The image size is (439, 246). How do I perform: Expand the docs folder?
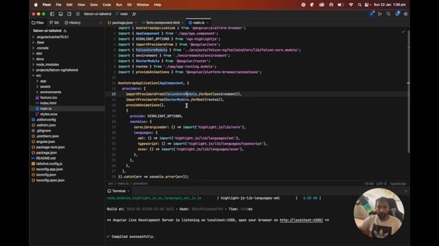[34, 59]
